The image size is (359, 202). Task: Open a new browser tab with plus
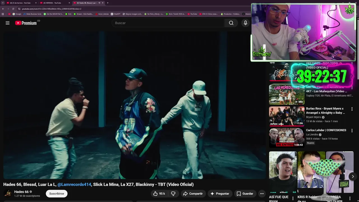click(108, 3)
